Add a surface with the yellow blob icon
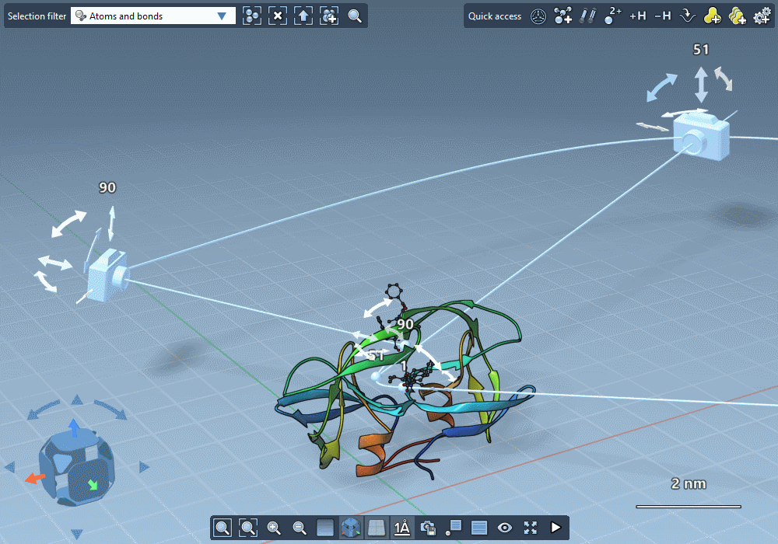Image resolution: width=778 pixels, height=544 pixels. [x=712, y=16]
